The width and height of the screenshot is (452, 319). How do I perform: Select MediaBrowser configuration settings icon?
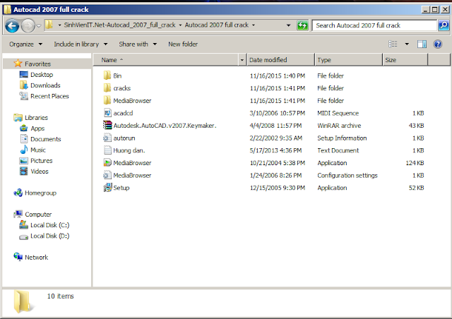coord(107,175)
